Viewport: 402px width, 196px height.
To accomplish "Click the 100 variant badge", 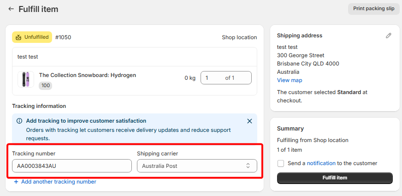I will 46,85.
